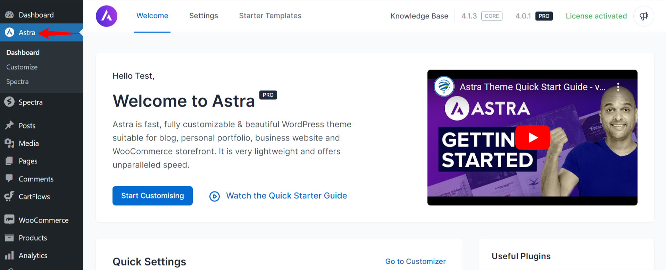Viewport: 666px width, 270px height.
Task: Click the YouTube channel avatar on video
Action: pos(444,87)
